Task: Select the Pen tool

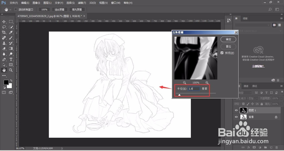Action: coord(4,59)
